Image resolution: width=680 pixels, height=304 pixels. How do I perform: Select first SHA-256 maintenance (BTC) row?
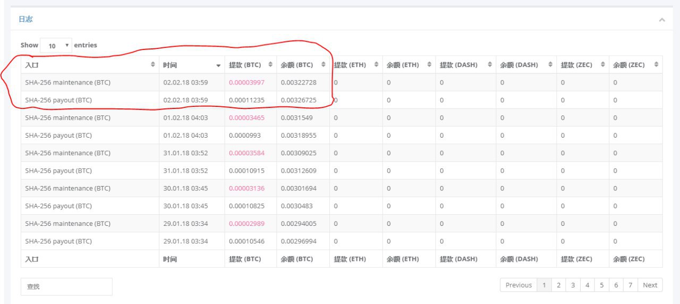[x=67, y=82]
